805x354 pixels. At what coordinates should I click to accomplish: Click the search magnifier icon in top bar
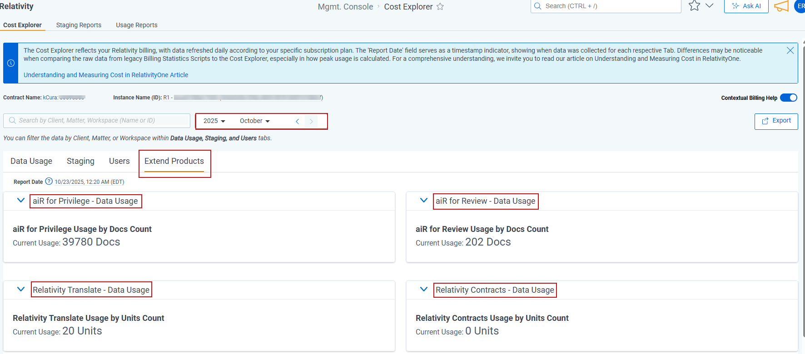click(x=538, y=6)
